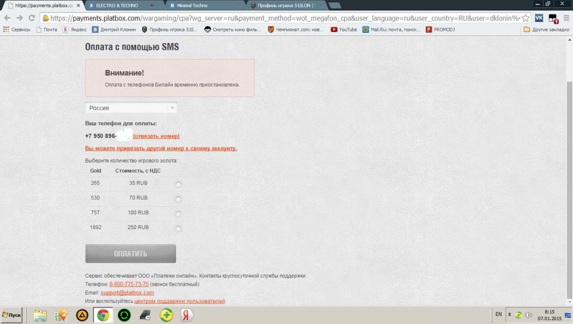Switch to the Профиль игрока 51SLON tab
This screenshot has height=324, width=573.
286,6
